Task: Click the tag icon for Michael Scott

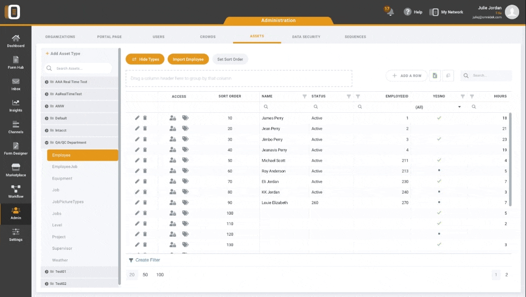Action: [x=185, y=161]
